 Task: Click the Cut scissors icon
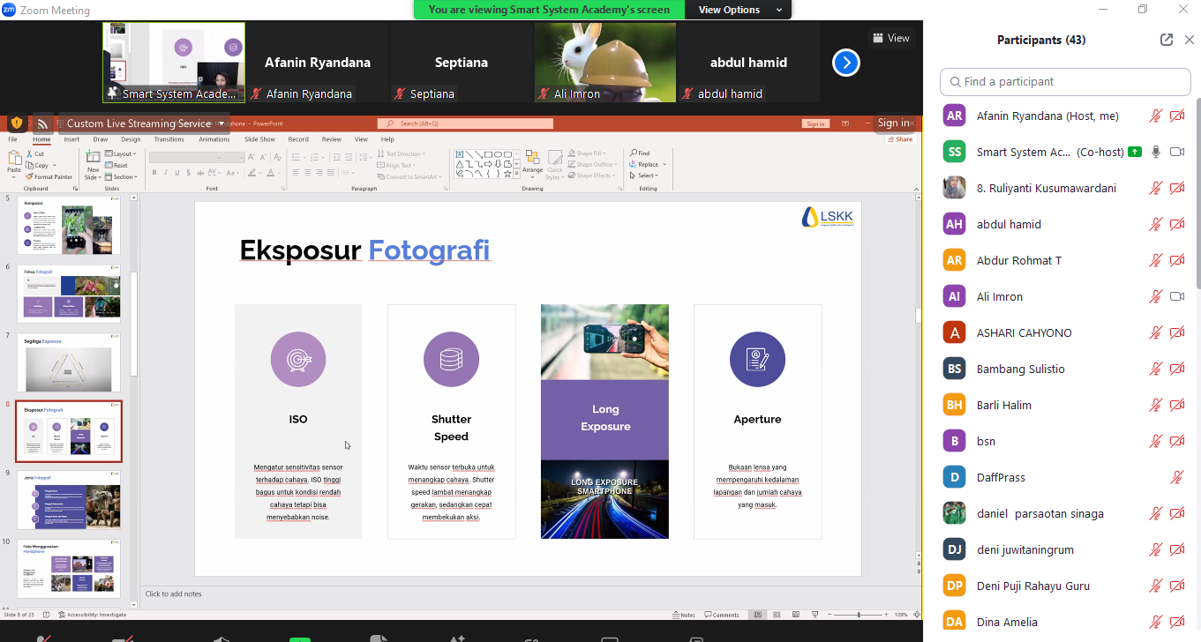[x=29, y=154]
